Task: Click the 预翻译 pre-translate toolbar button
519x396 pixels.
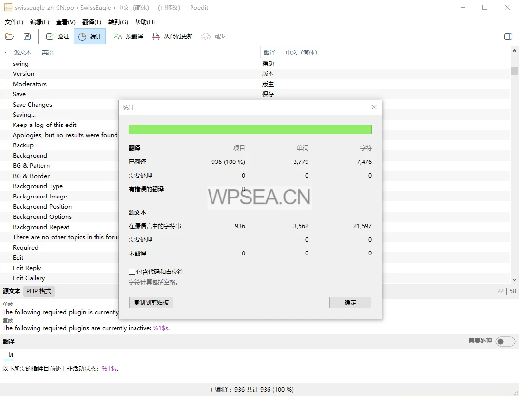Action: click(128, 36)
